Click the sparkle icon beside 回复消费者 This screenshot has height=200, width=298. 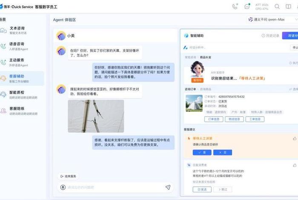[189, 165]
